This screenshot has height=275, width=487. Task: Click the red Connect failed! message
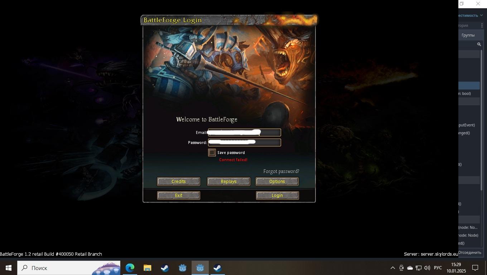point(233,160)
